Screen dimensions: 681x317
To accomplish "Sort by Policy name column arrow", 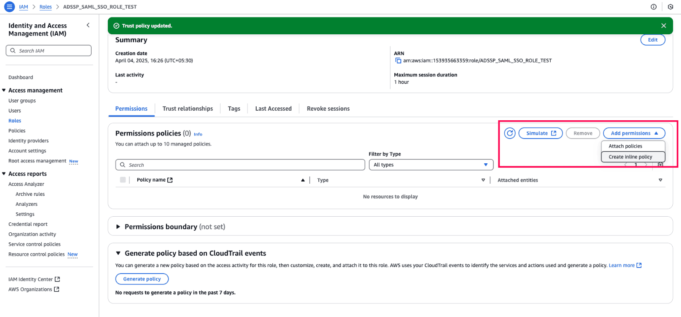I will click(x=303, y=180).
